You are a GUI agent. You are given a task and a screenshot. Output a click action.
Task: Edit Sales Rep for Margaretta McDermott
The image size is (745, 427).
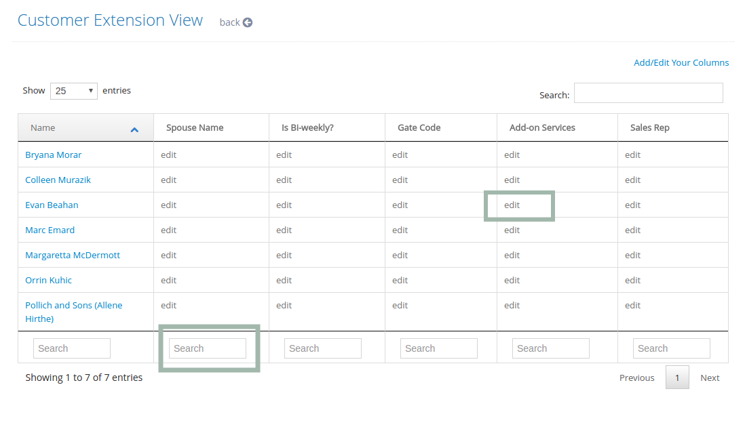pos(632,256)
